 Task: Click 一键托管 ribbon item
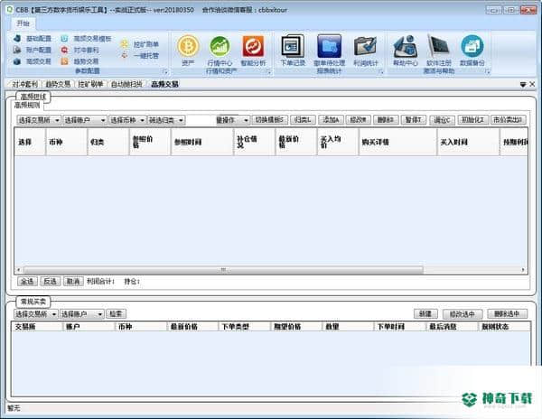(140, 56)
